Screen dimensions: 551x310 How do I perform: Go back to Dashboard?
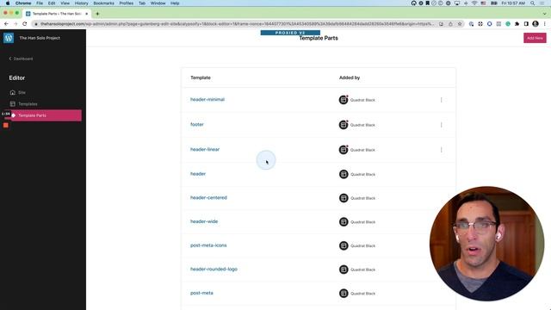coord(21,59)
